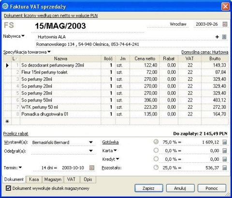Open the calculator icon for Pozostało amount 536,37
Viewport: 232px width, 198px height.
tap(225, 168)
